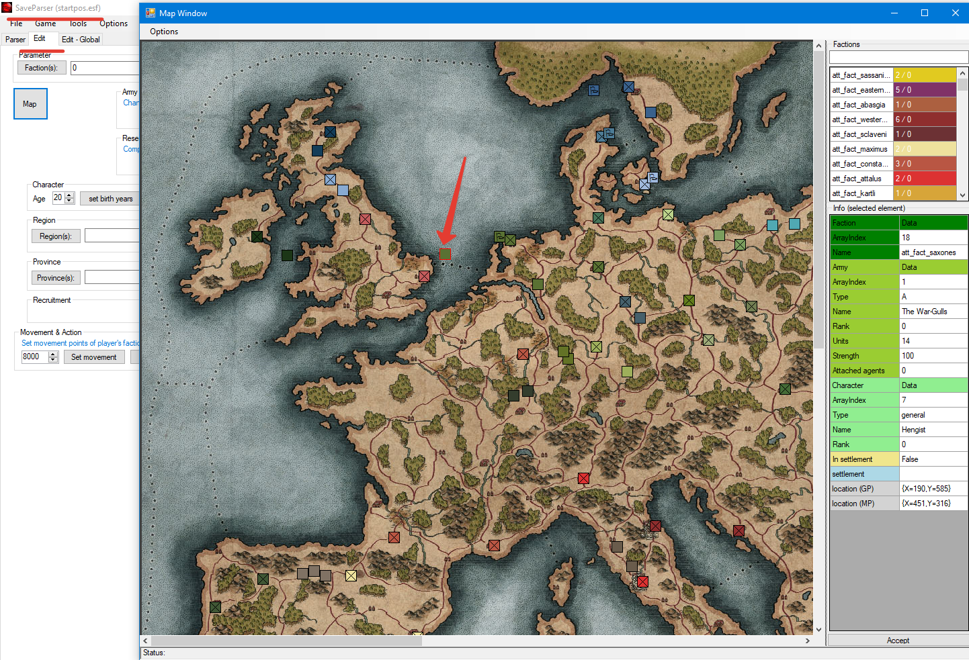Click the Accept button
The height and width of the screenshot is (660, 969).
pos(898,641)
